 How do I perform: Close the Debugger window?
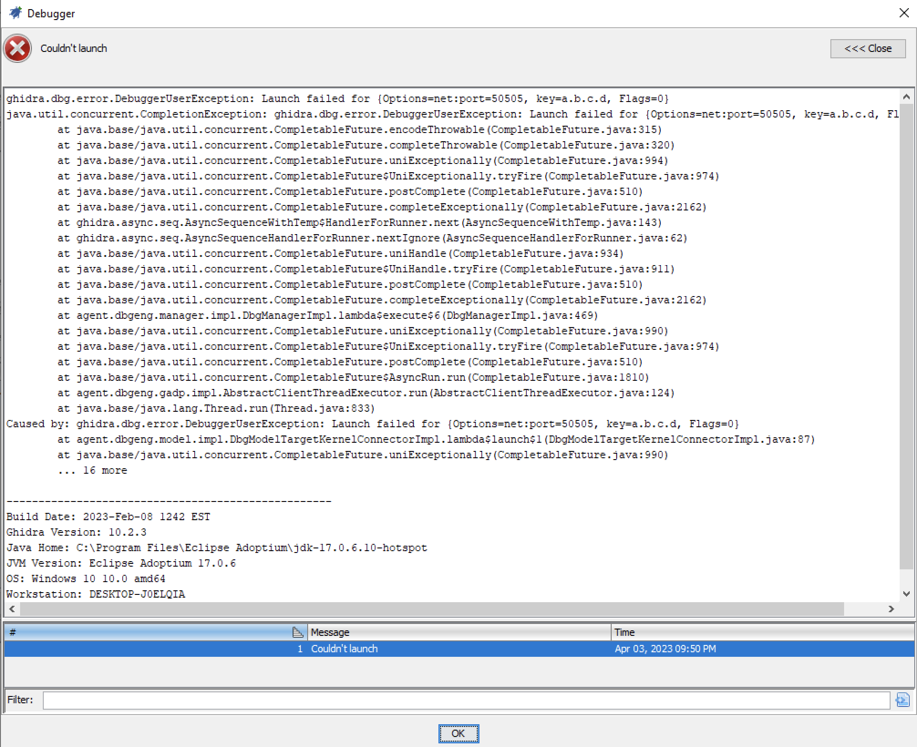[904, 13]
